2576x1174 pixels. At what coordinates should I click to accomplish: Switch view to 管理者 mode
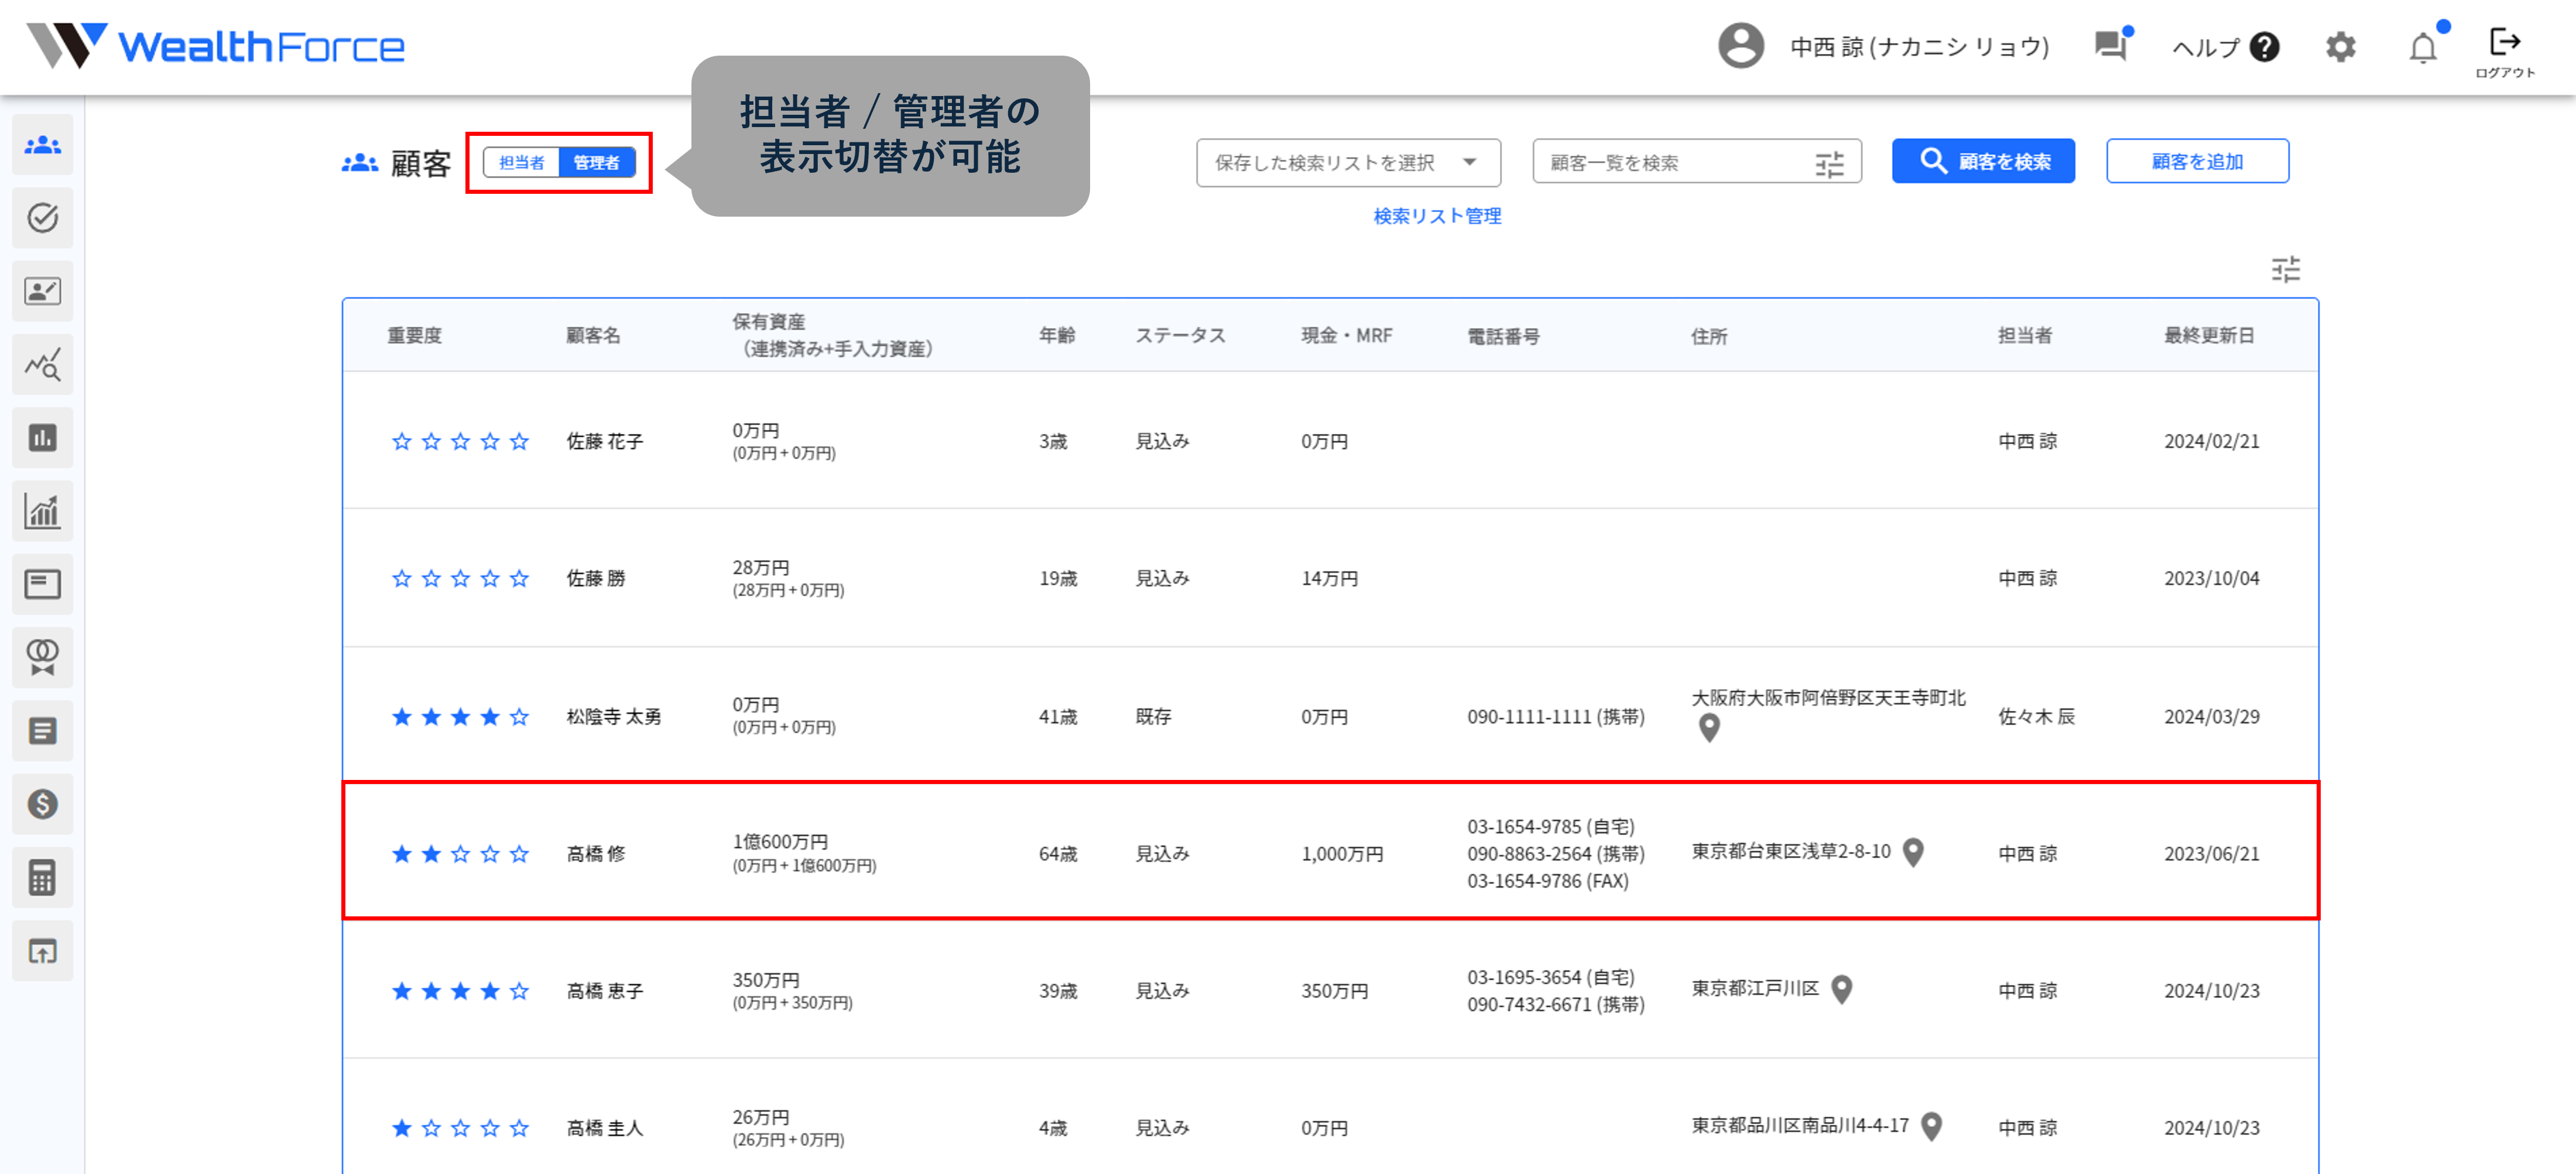click(x=596, y=162)
